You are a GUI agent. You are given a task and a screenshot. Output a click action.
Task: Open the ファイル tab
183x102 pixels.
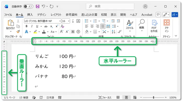tap(8, 15)
